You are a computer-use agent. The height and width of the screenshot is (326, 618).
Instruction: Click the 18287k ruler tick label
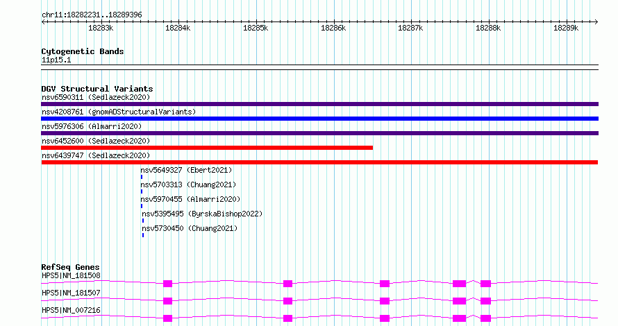click(410, 28)
